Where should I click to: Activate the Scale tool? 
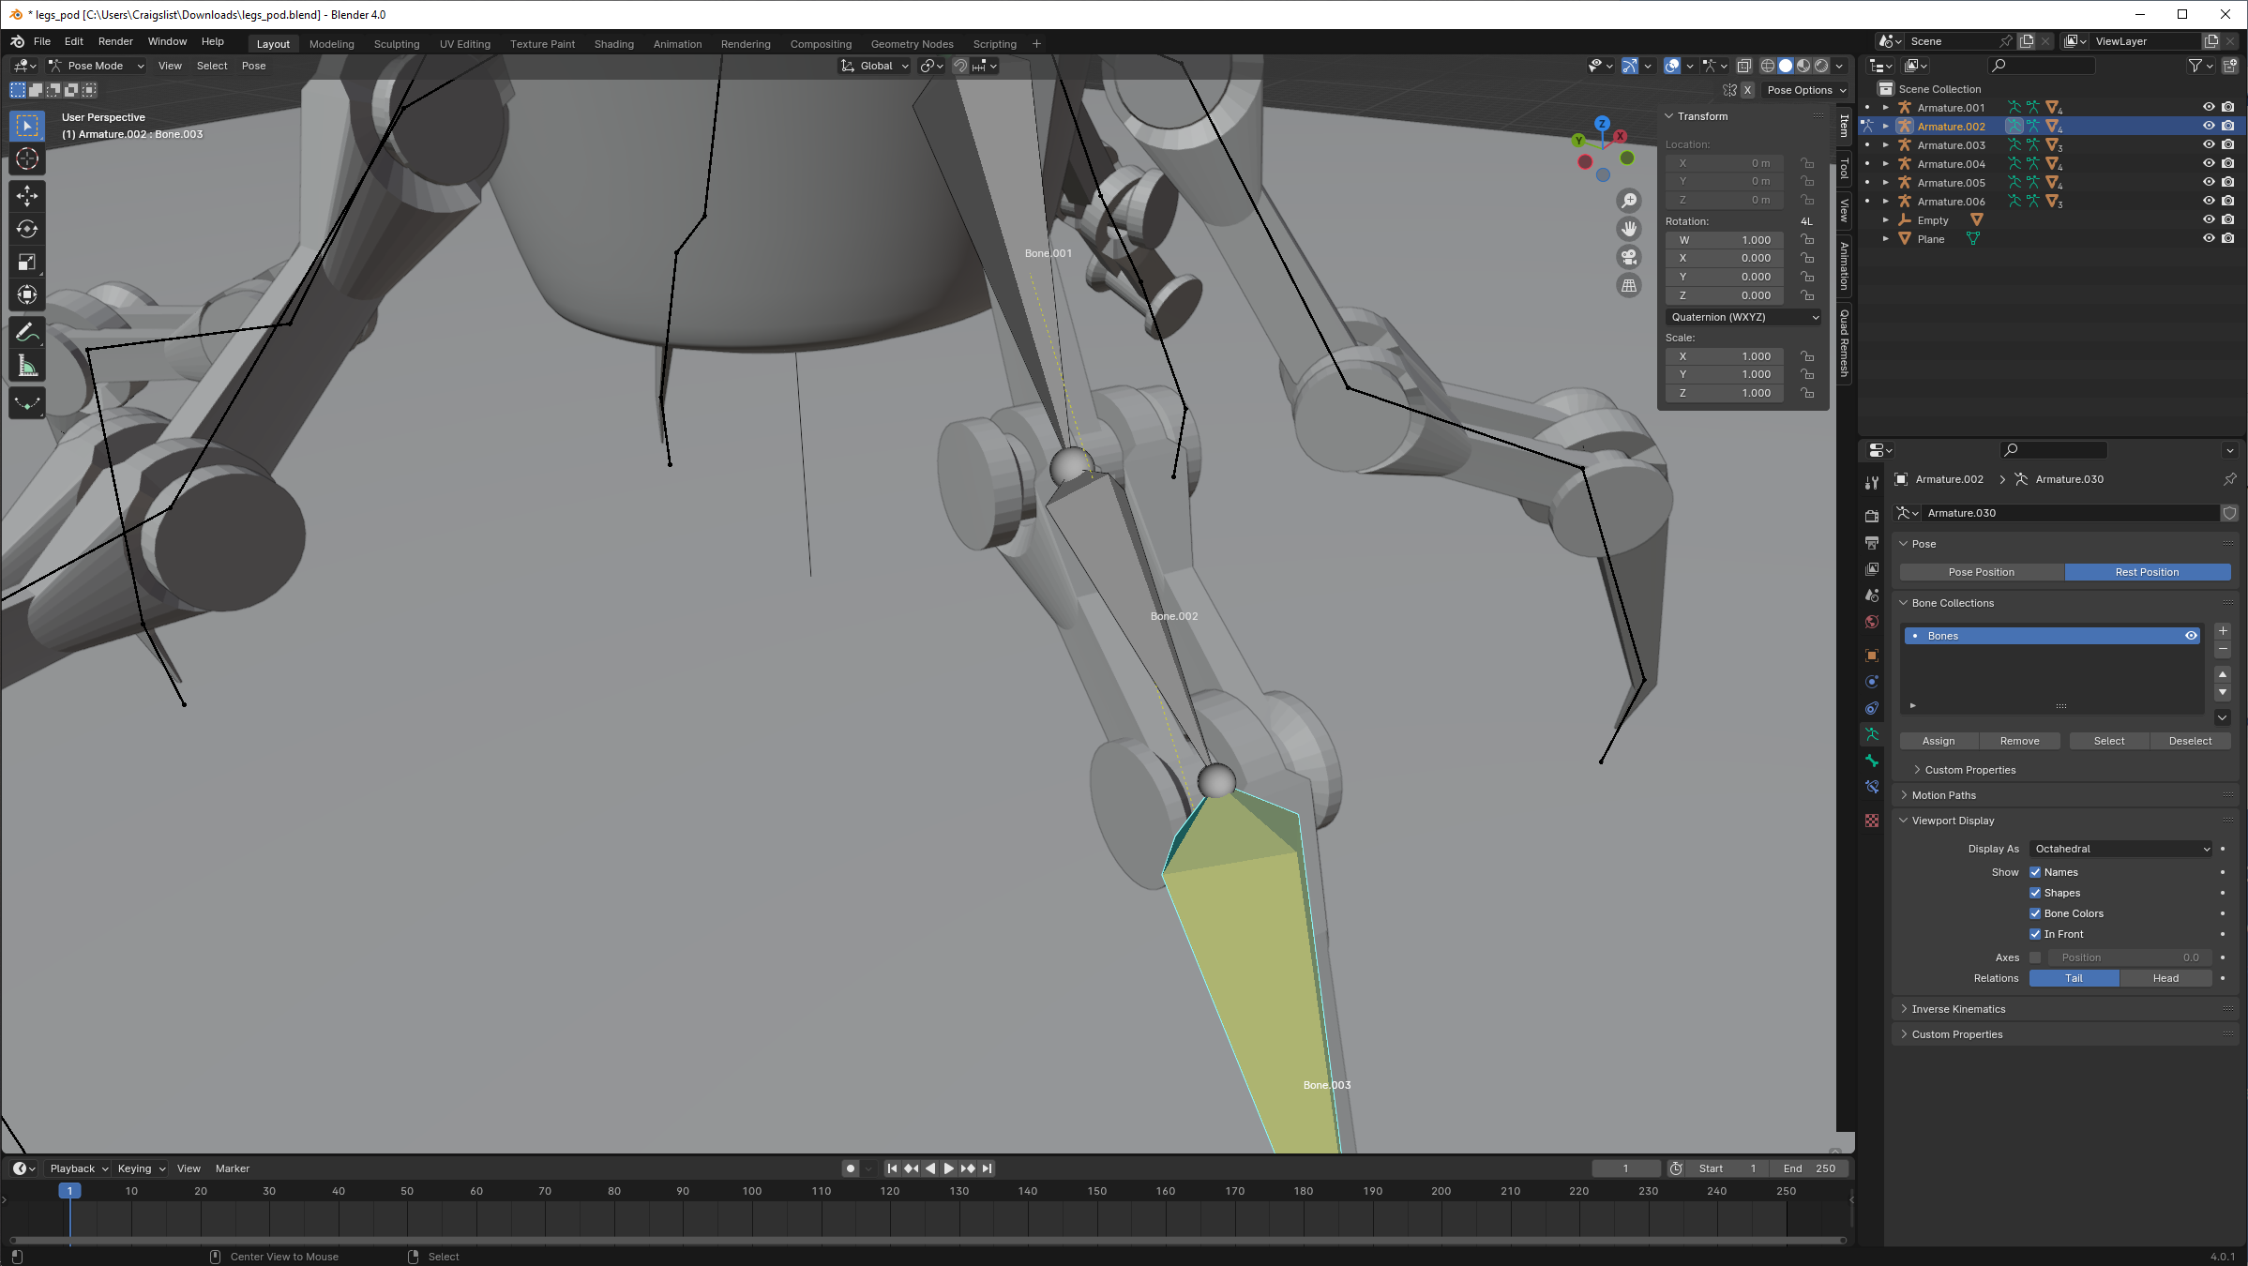[x=26, y=262]
